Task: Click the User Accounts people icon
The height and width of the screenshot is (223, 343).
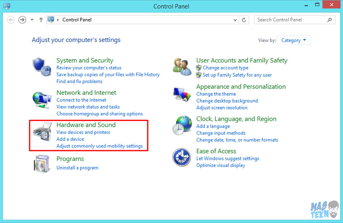Action: 181,66
